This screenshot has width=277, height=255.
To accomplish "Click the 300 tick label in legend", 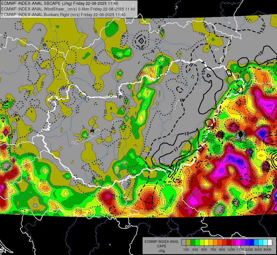I will [195, 250].
